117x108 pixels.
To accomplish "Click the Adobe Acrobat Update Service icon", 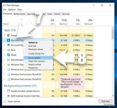I will tap(8, 91).
